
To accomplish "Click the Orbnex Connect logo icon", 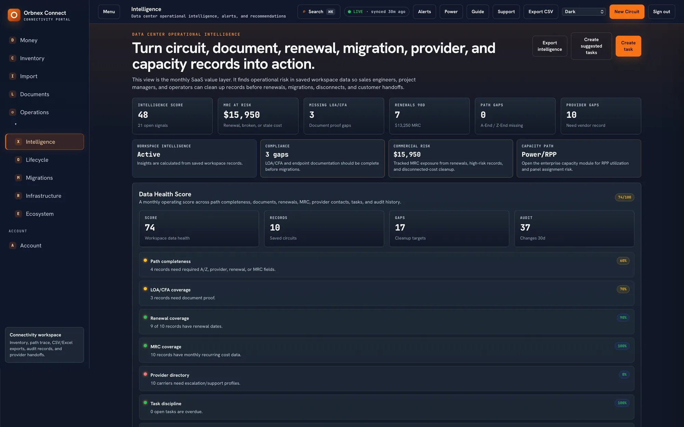I will coord(14,15).
